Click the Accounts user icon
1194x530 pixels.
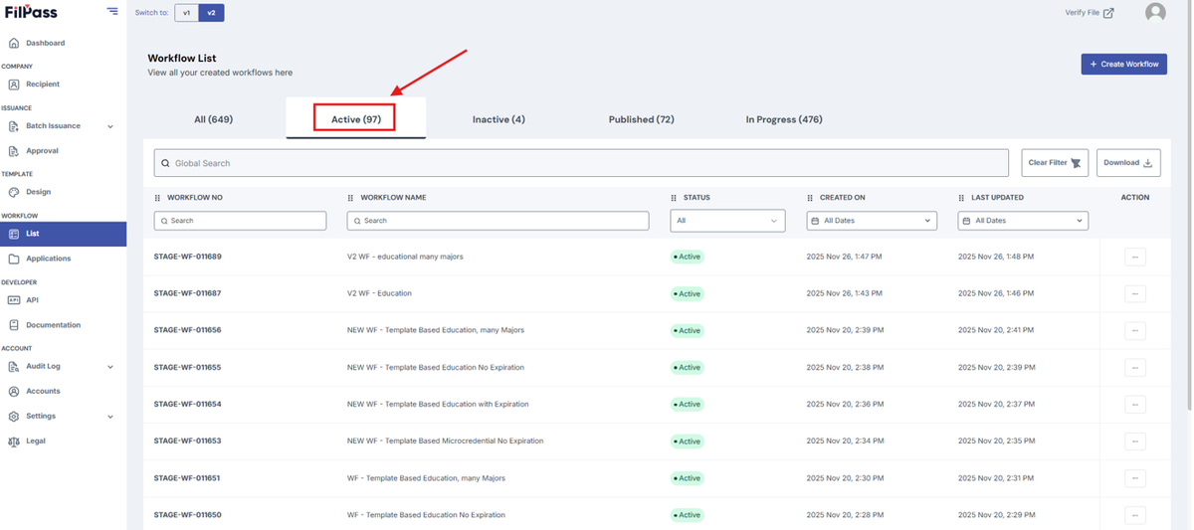(x=14, y=391)
